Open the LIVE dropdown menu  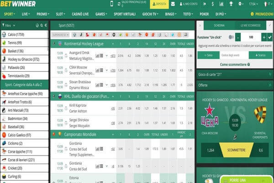26,14
